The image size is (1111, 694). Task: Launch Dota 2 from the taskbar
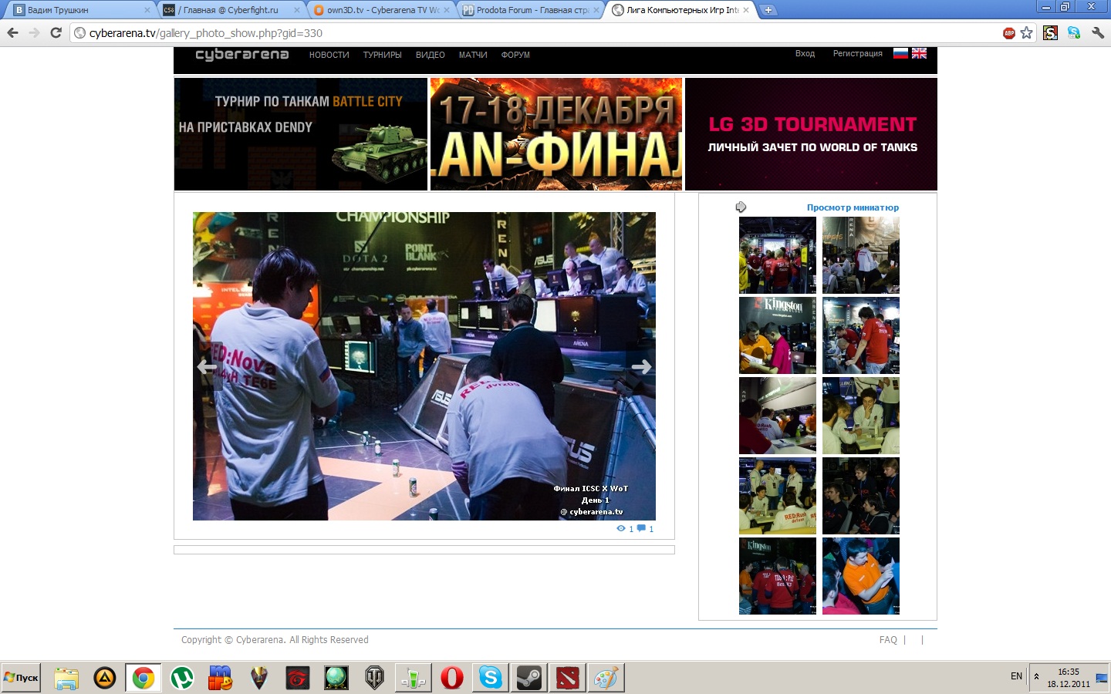[568, 678]
